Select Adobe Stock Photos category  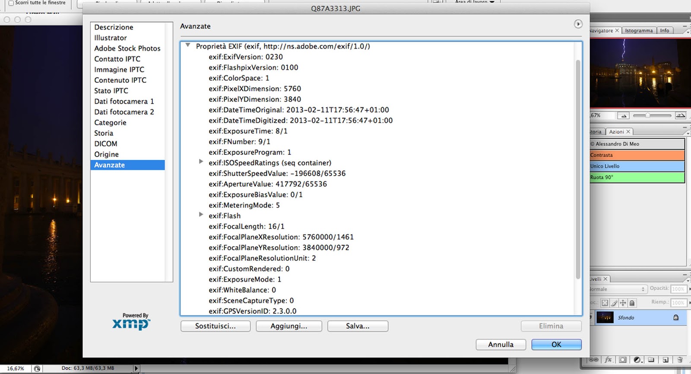point(127,48)
